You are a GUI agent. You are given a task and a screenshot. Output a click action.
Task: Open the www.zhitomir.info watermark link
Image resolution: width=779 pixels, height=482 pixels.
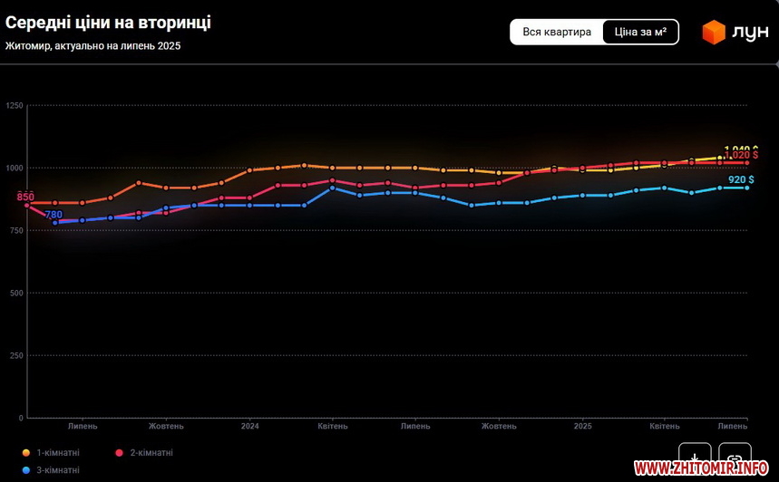pos(701,468)
